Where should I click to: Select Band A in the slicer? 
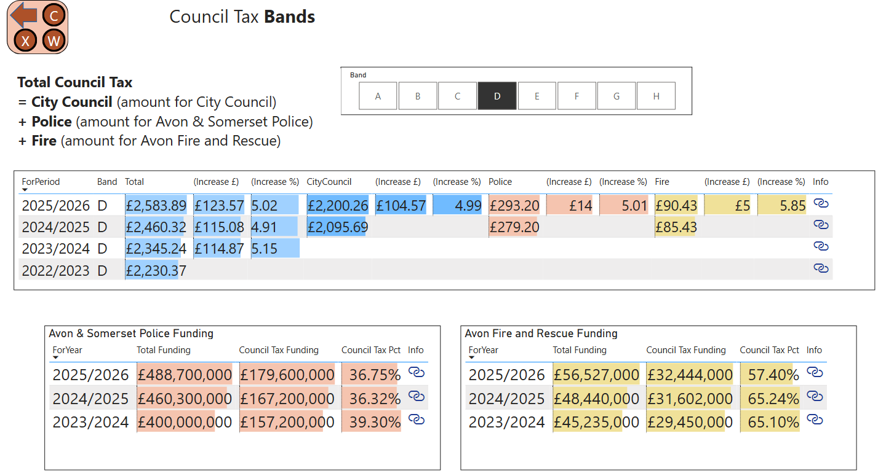[x=378, y=96]
